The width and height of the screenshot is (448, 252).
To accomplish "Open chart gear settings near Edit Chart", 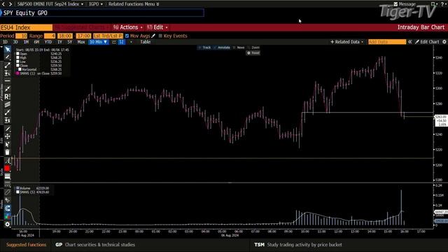I will pyautogui.click(x=444, y=42).
